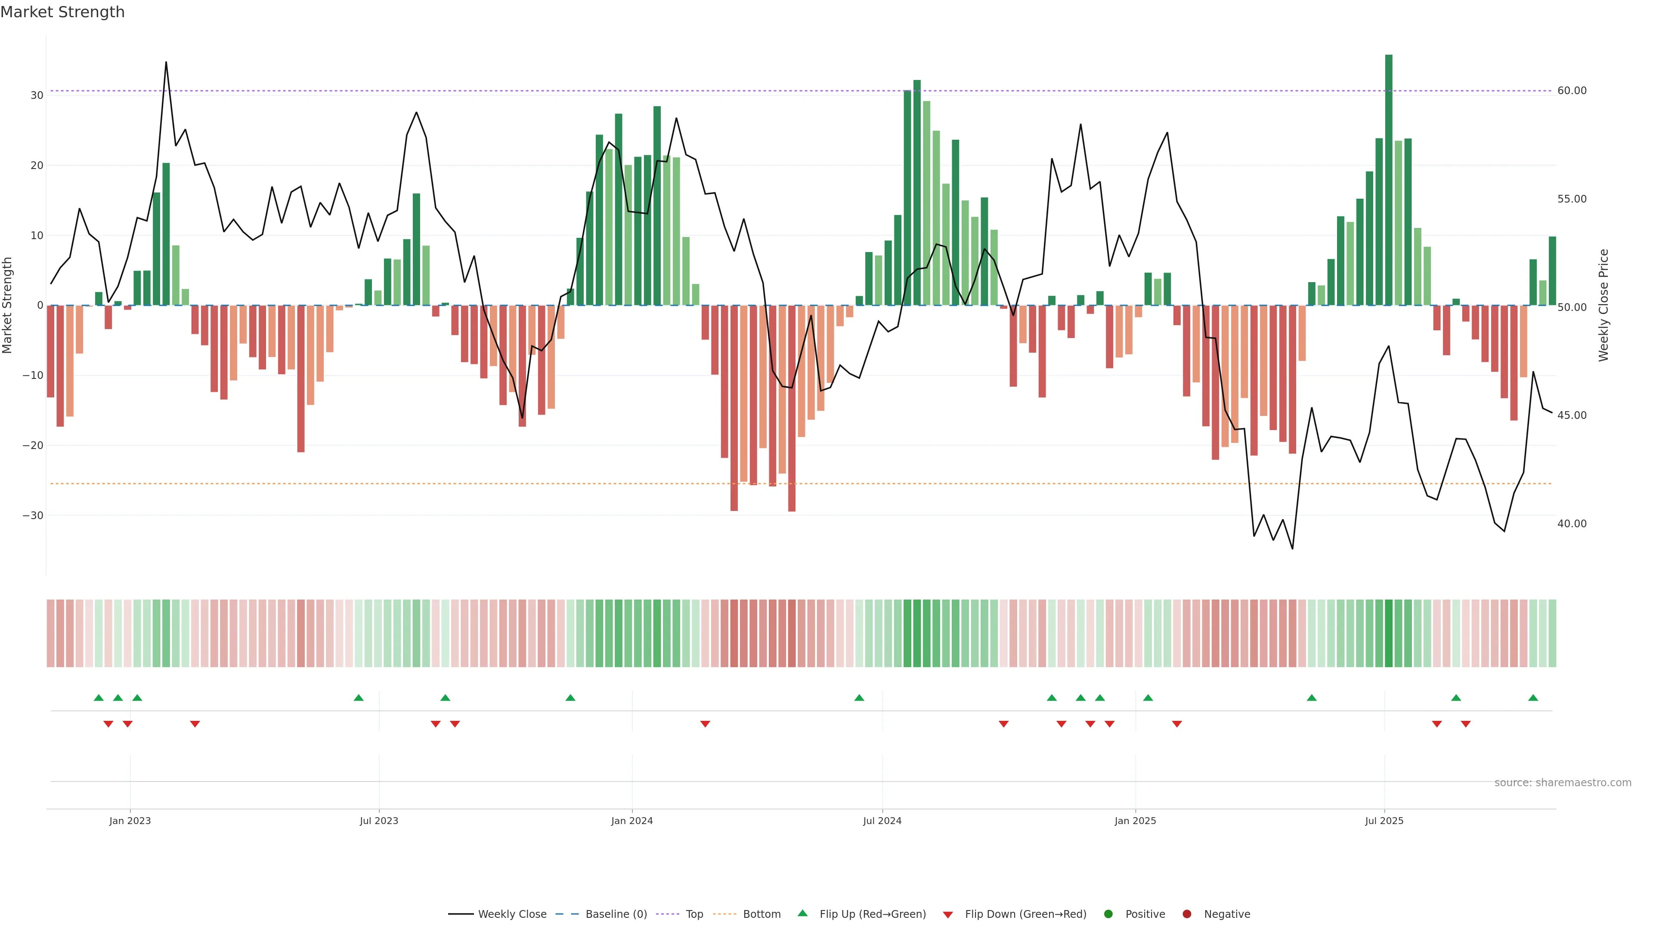Click Flip Up green triangle legend icon

pyautogui.click(x=802, y=913)
